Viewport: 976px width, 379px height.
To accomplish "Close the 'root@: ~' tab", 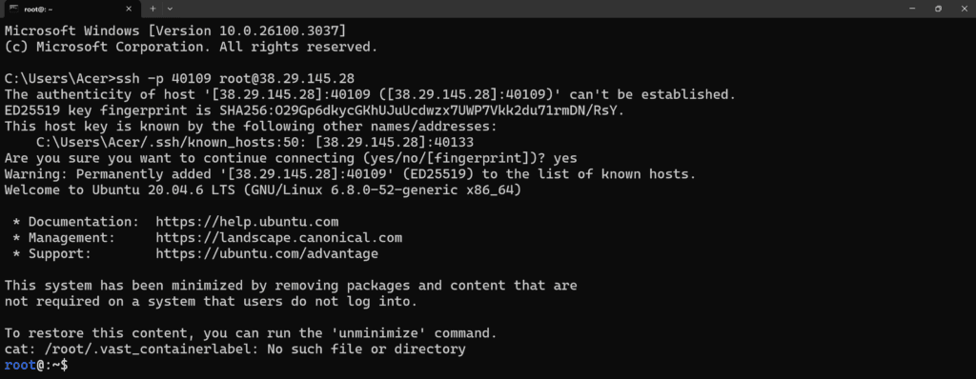I will (129, 9).
